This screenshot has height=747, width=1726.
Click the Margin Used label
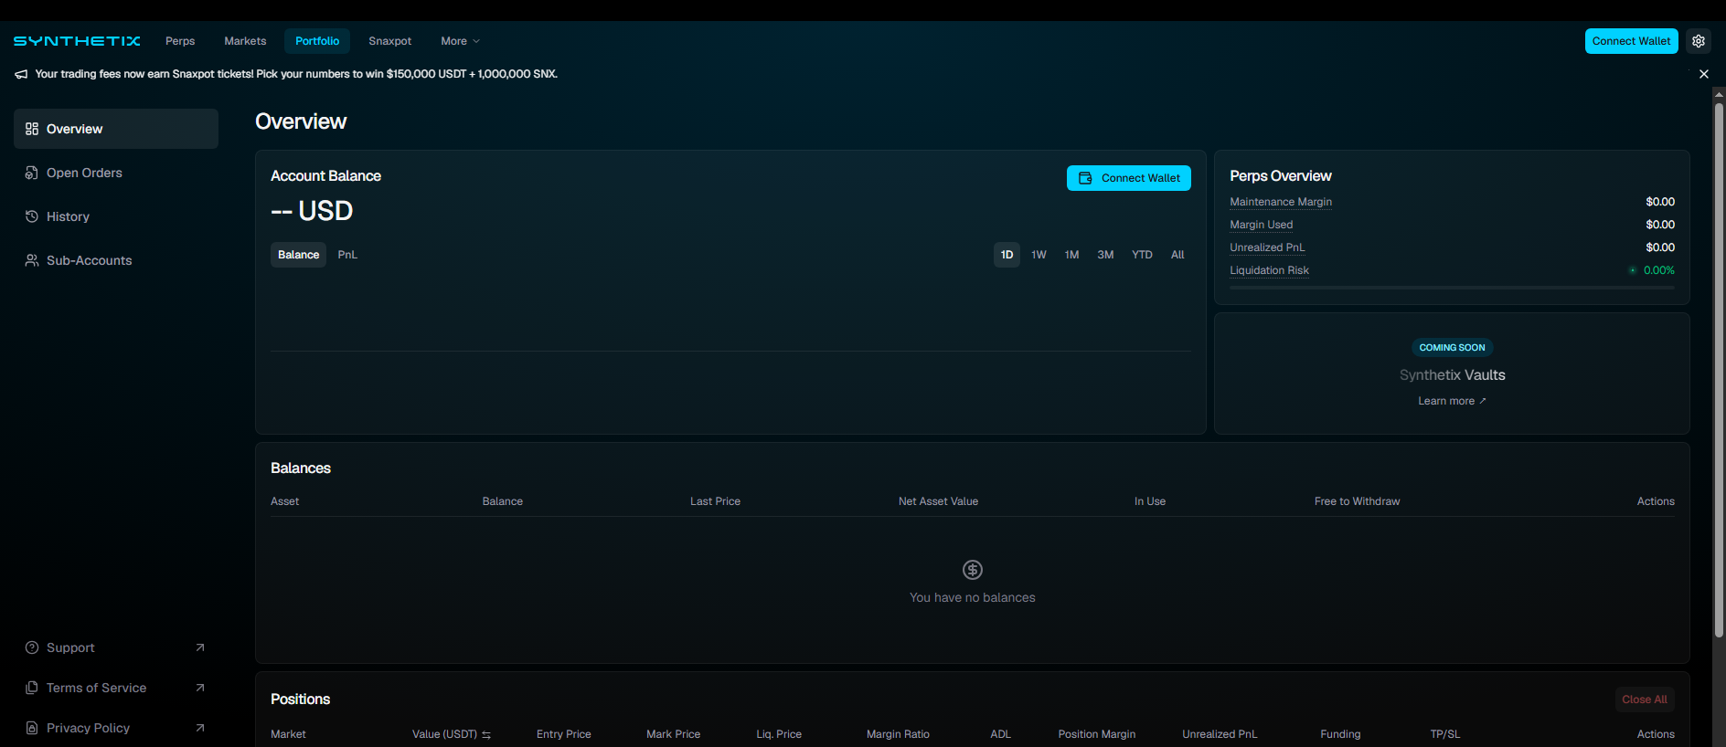1261,225
